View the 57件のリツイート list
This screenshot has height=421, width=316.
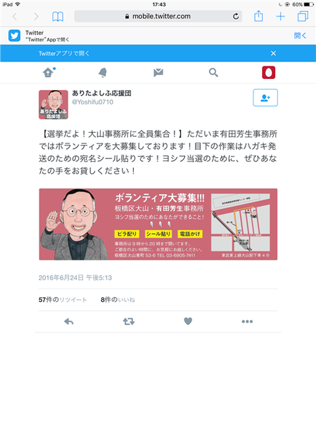click(63, 300)
